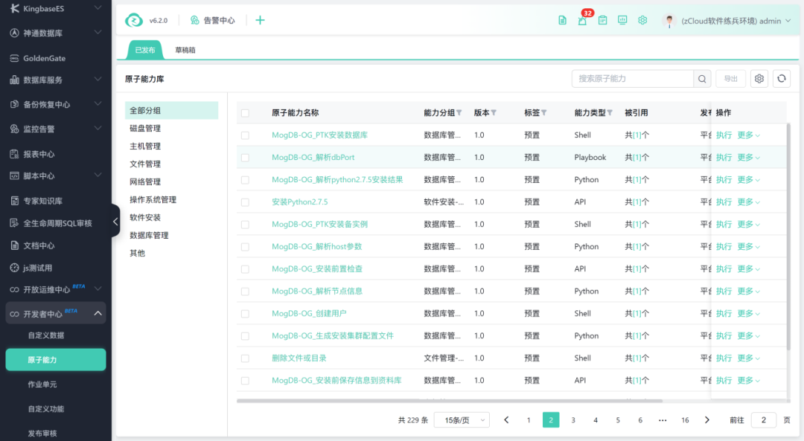Viewport: 804px width, 441px height.
Task: Check the MogDB-OG_解析host参数 row checkbox
Action: (x=245, y=247)
